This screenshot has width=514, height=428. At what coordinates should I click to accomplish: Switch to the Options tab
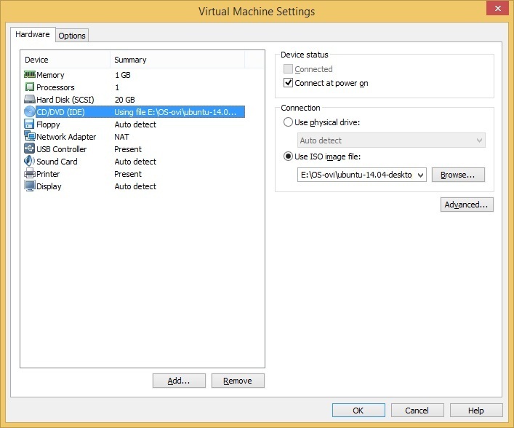click(x=72, y=36)
